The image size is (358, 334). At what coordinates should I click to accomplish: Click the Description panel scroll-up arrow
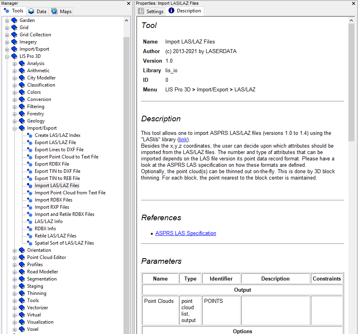[351, 20]
